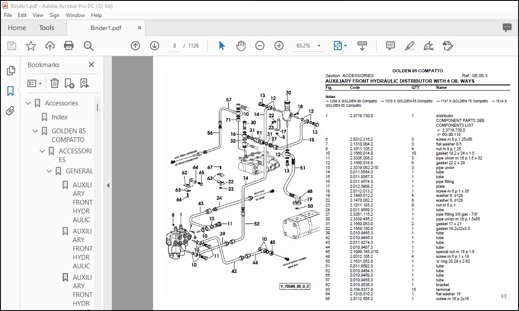Click the text Ref.: 0E.00.3
The width and height of the screenshot is (519, 311).
(x=475, y=76)
